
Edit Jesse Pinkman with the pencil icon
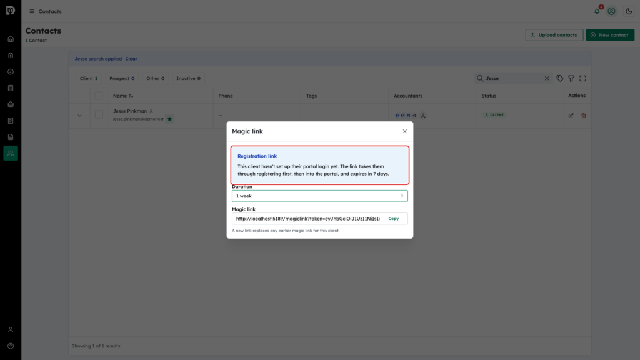[571, 116]
